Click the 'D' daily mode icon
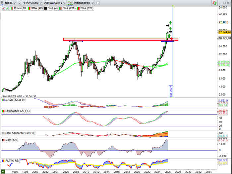The height and width of the screenshot is (174, 232). [x=20, y=3]
